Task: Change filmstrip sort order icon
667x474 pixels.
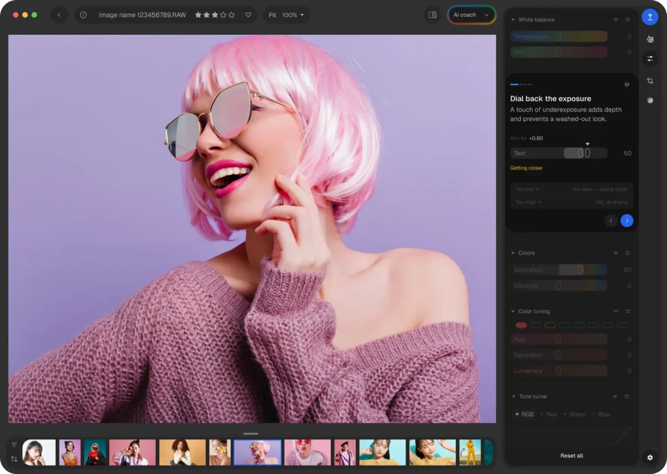Action: [14, 458]
